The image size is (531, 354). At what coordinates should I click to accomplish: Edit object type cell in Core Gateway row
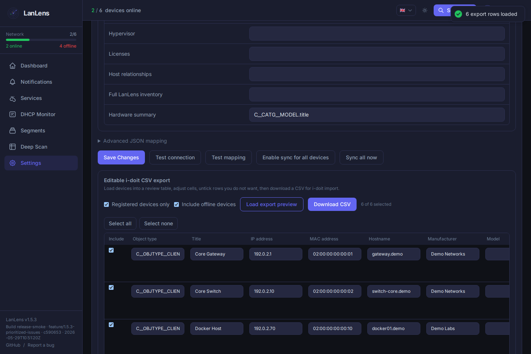158,254
